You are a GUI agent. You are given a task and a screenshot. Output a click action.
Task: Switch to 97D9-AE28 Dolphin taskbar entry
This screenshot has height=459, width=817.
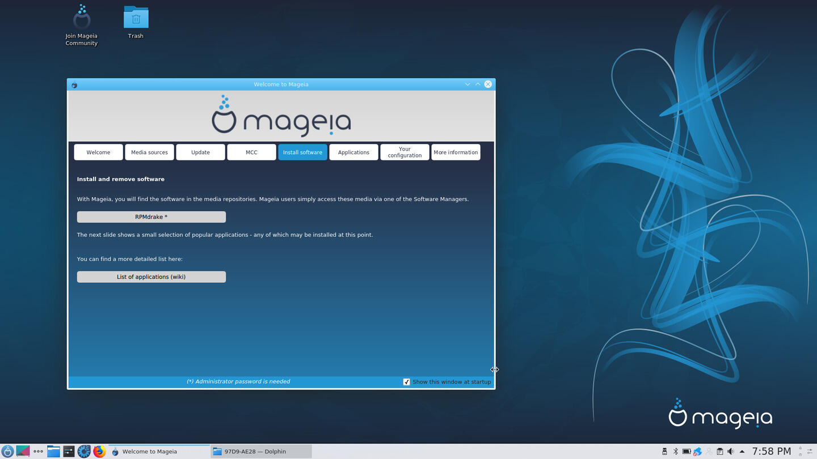coord(261,452)
